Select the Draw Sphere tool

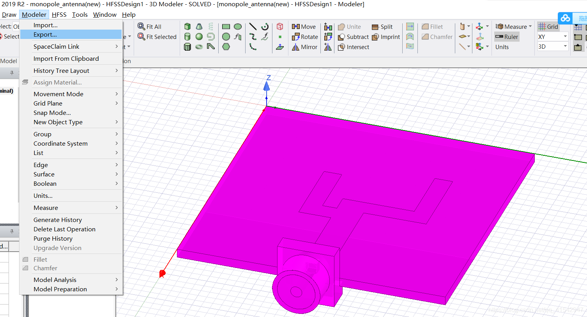click(199, 37)
